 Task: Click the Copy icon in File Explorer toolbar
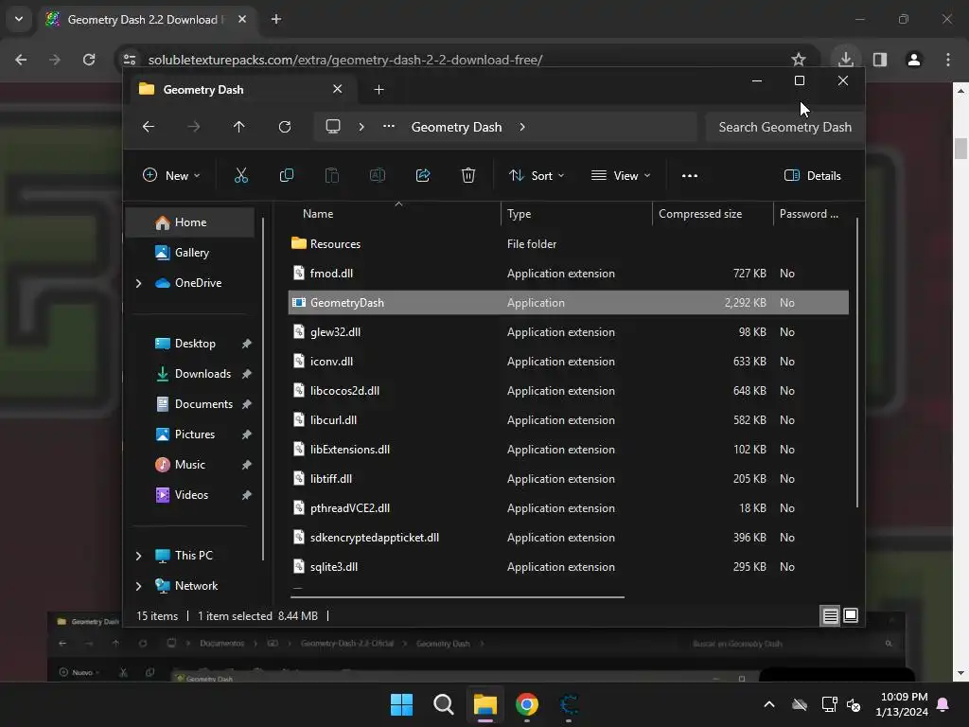tap(286, 175)
